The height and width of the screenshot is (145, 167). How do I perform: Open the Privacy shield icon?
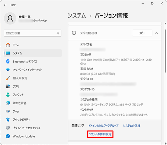click(8, 128)
